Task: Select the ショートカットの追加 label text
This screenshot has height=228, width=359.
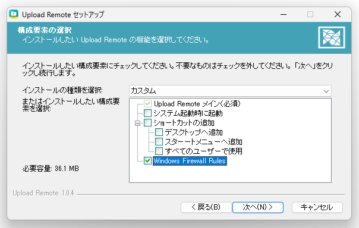Action: (184, 123)
